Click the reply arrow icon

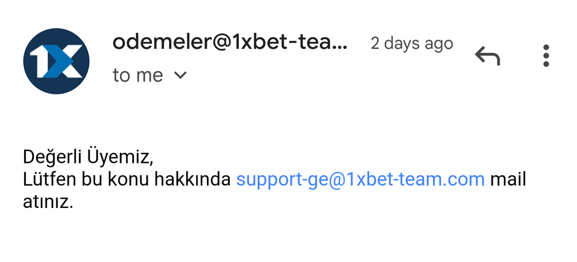tap(487, 56)
